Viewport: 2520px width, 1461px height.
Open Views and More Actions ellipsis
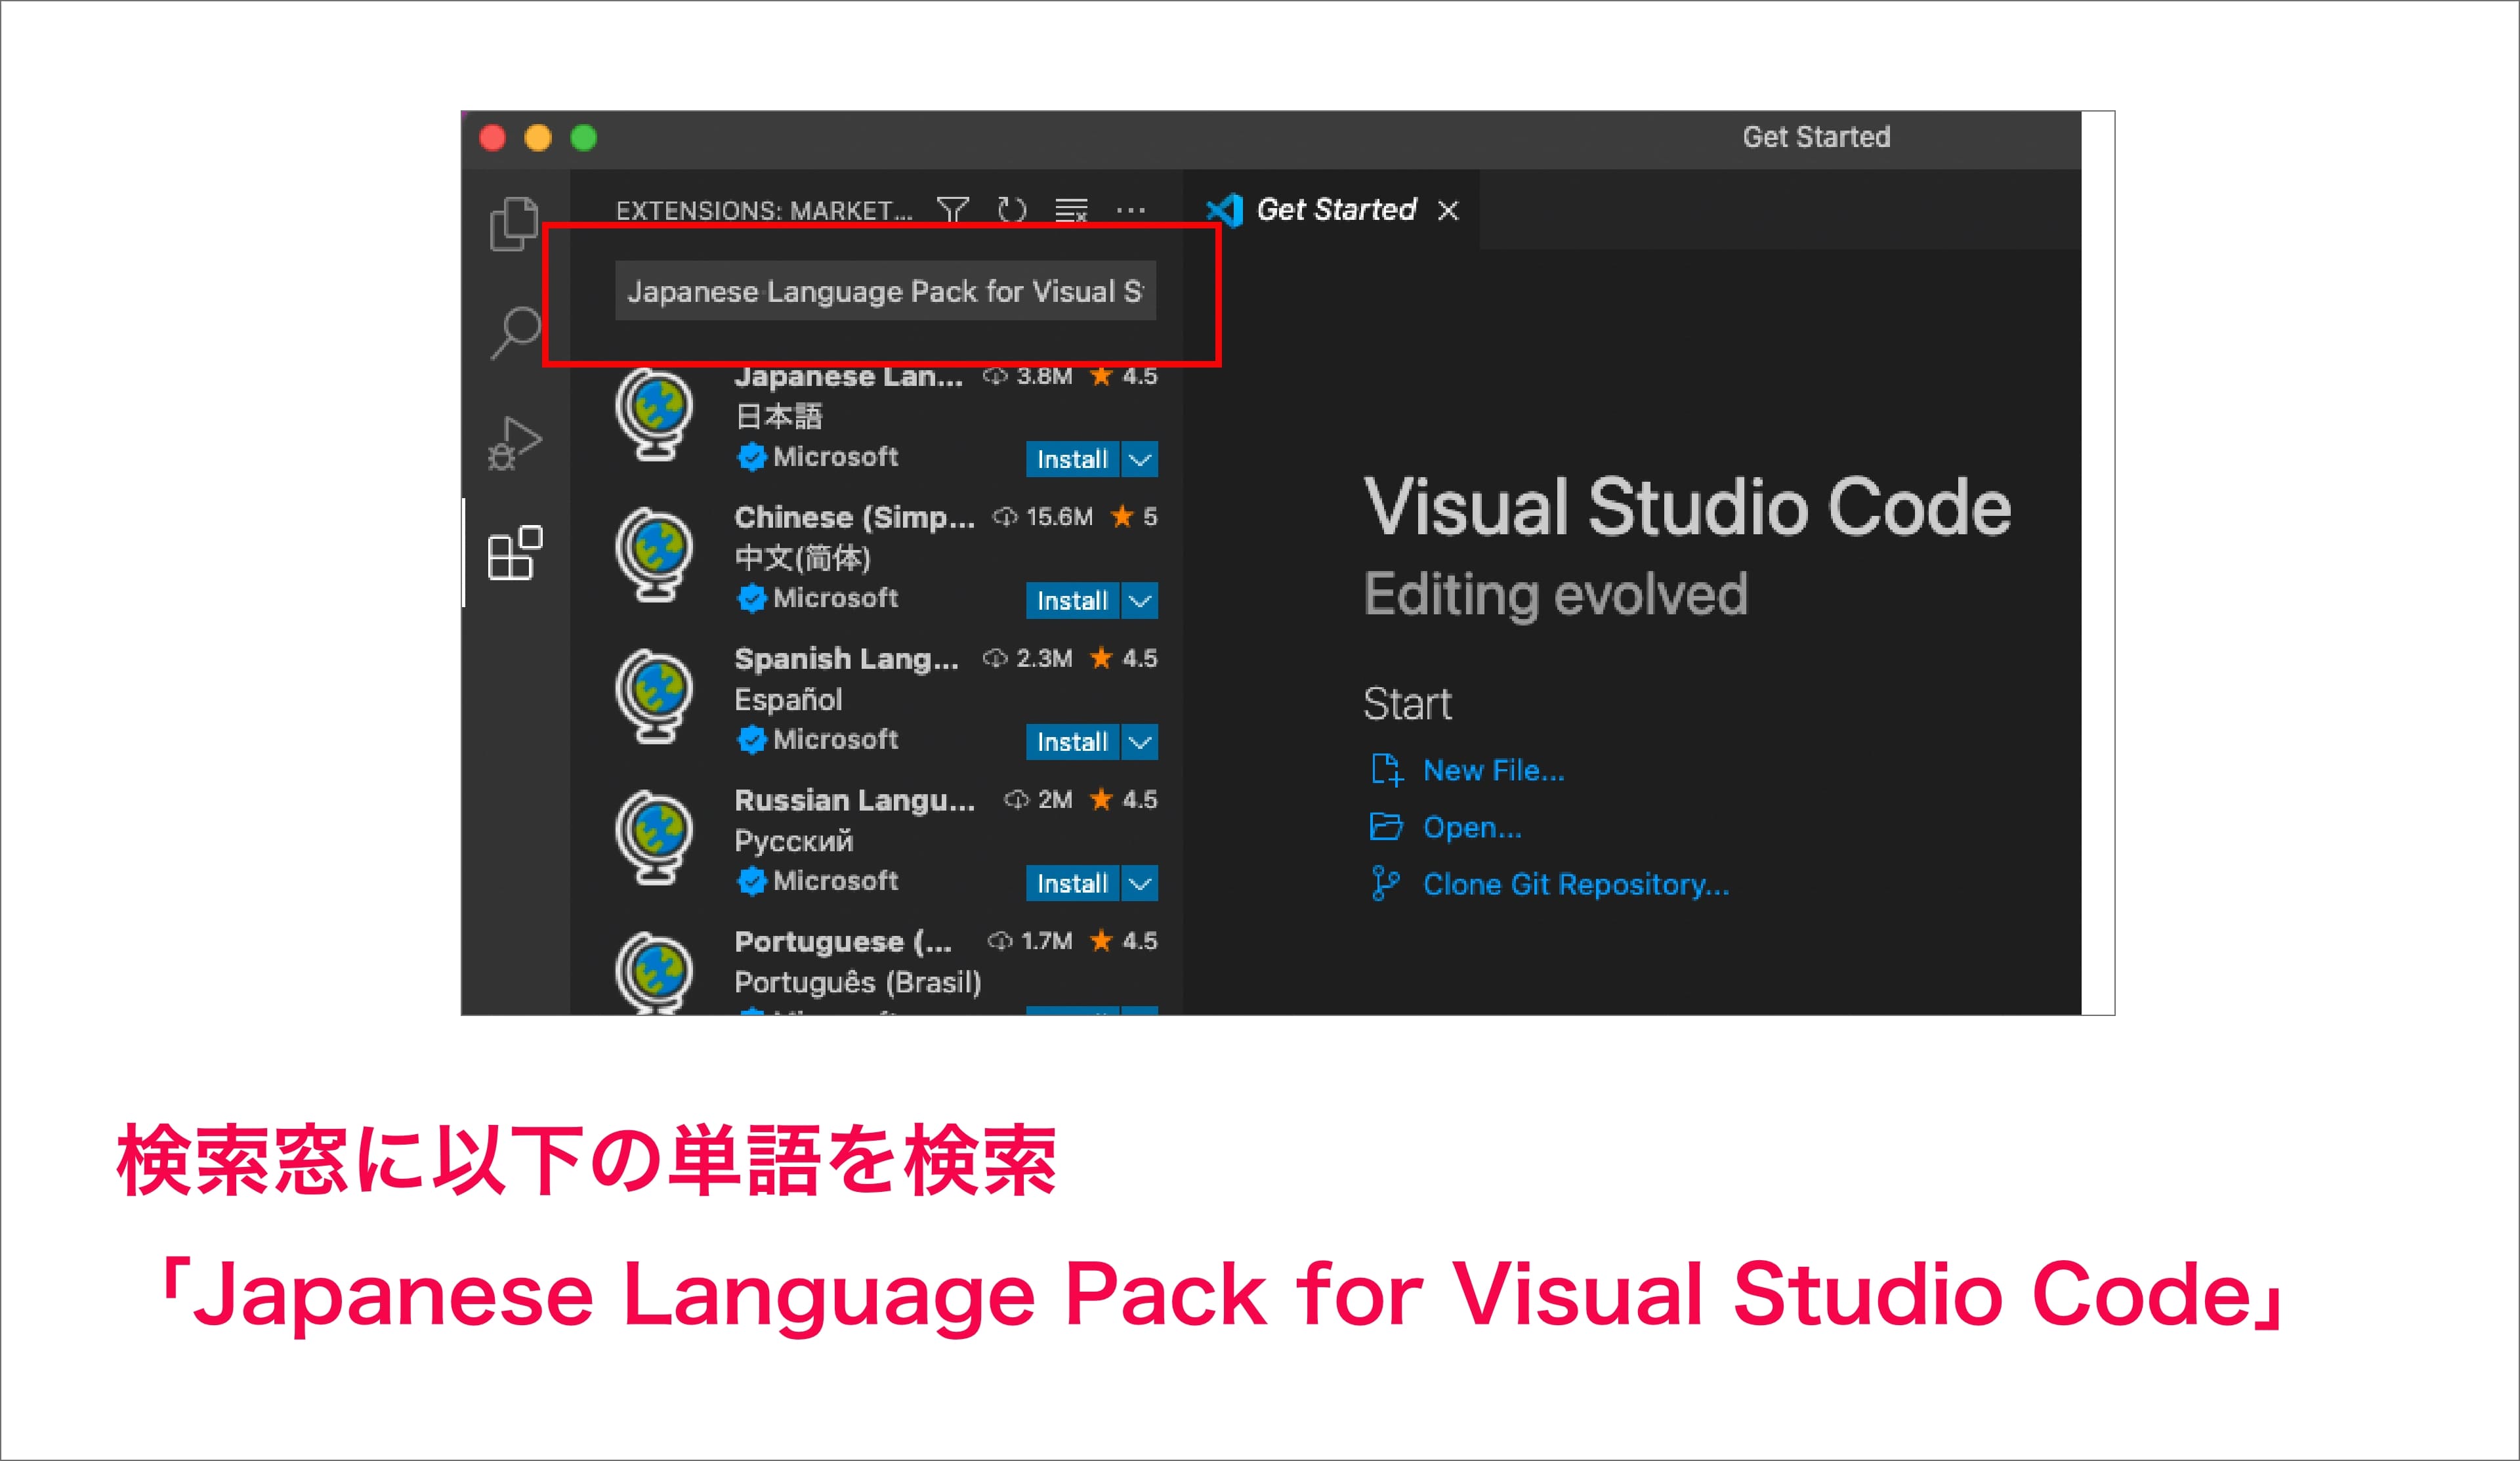1131,210
